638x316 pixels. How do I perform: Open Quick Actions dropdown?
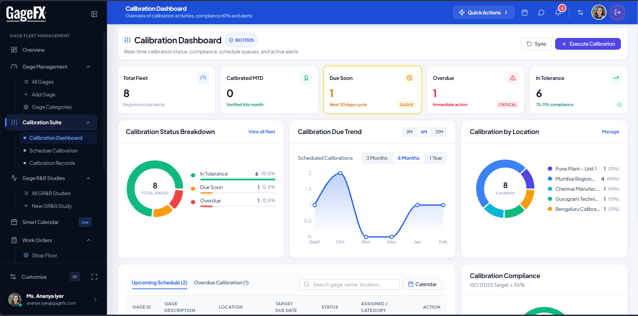tap(484, 12)
